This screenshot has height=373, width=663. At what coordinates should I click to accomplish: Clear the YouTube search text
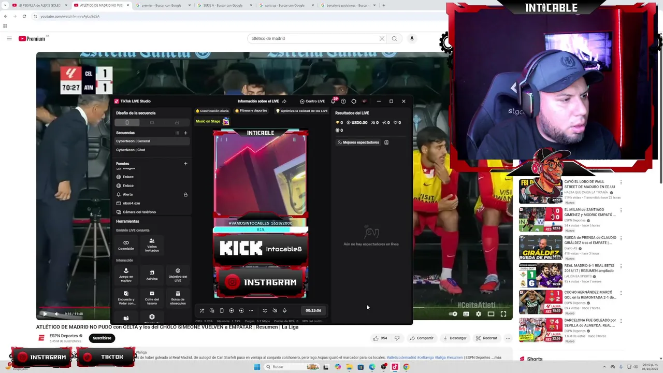[x=382, y=38]
